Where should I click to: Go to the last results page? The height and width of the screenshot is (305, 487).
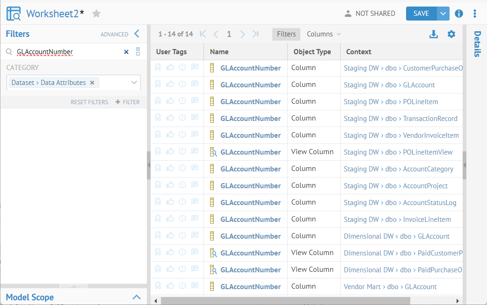pos(255,34)
